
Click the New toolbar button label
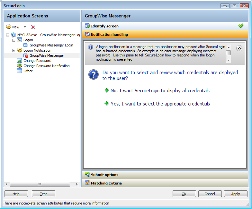click(x=15, y=27)
